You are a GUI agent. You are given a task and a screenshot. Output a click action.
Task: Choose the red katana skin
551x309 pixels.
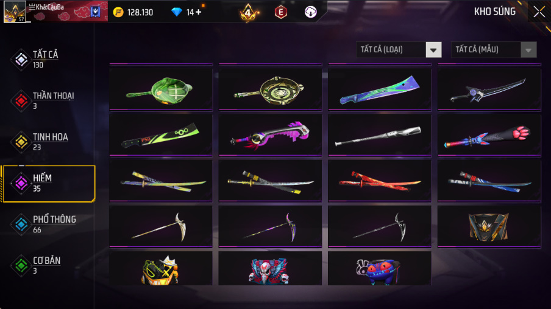click(380, 181)
